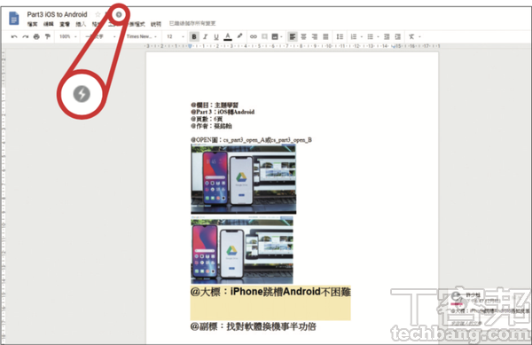Apply a numbered list

coord(354,36)
